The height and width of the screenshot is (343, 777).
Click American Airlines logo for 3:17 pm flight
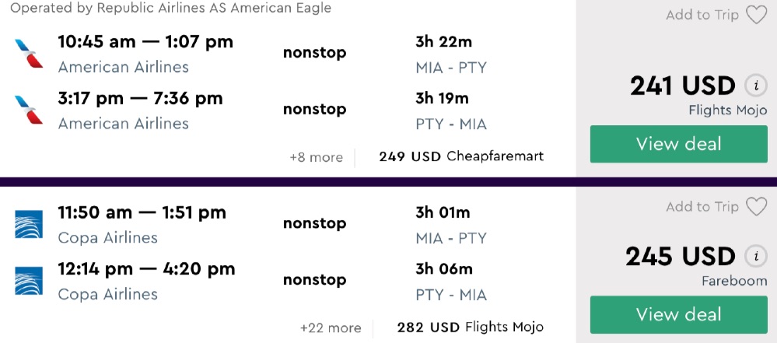(x=30, y=110)
